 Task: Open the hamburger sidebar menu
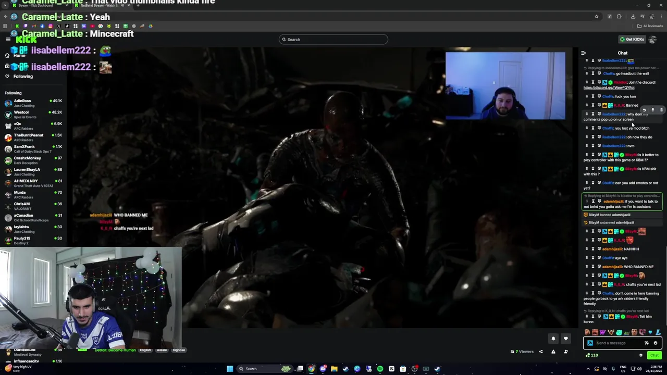click(x=8, y=40)
